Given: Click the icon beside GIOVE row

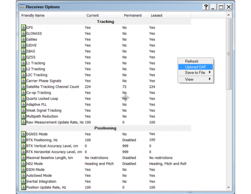Looking at the screenshot, I should (23, 45).
